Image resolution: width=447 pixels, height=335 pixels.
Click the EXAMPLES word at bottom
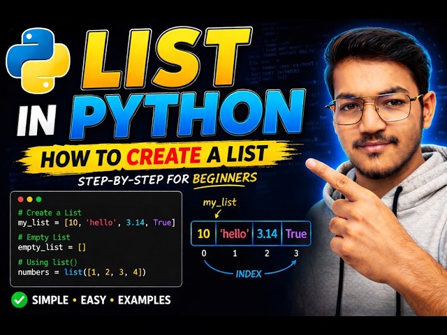145,300
